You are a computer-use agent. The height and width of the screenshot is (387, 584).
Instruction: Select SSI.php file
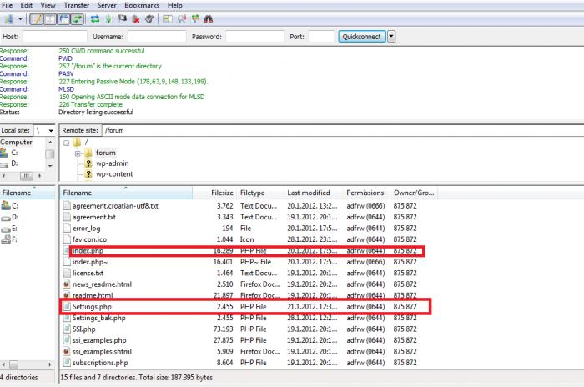click(83, 329)
